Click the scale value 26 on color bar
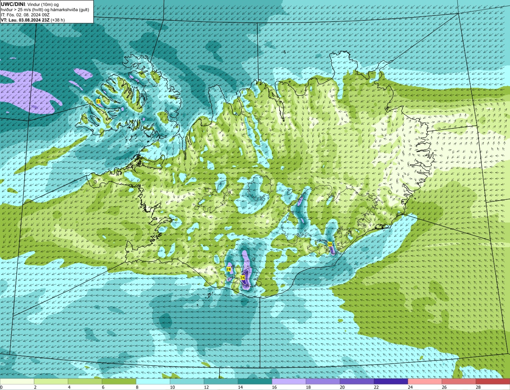510x390 pixels. point(443,387)
